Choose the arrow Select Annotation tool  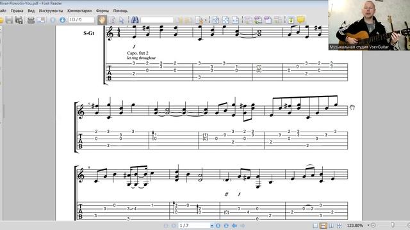122,20
